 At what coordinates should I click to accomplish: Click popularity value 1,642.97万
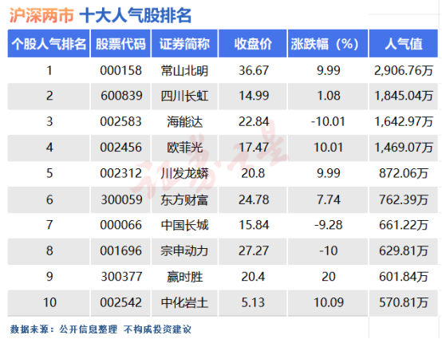coord(404,122)
